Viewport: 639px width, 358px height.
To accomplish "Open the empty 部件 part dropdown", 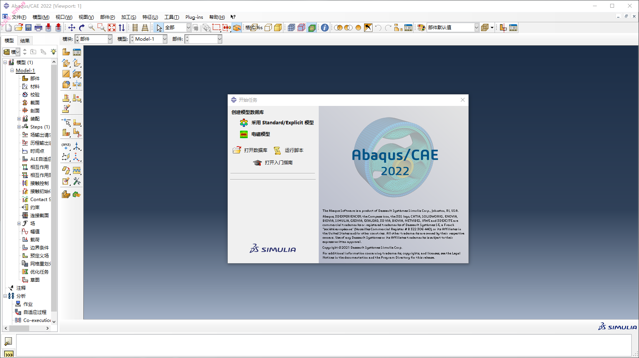I will coord(220,39).
